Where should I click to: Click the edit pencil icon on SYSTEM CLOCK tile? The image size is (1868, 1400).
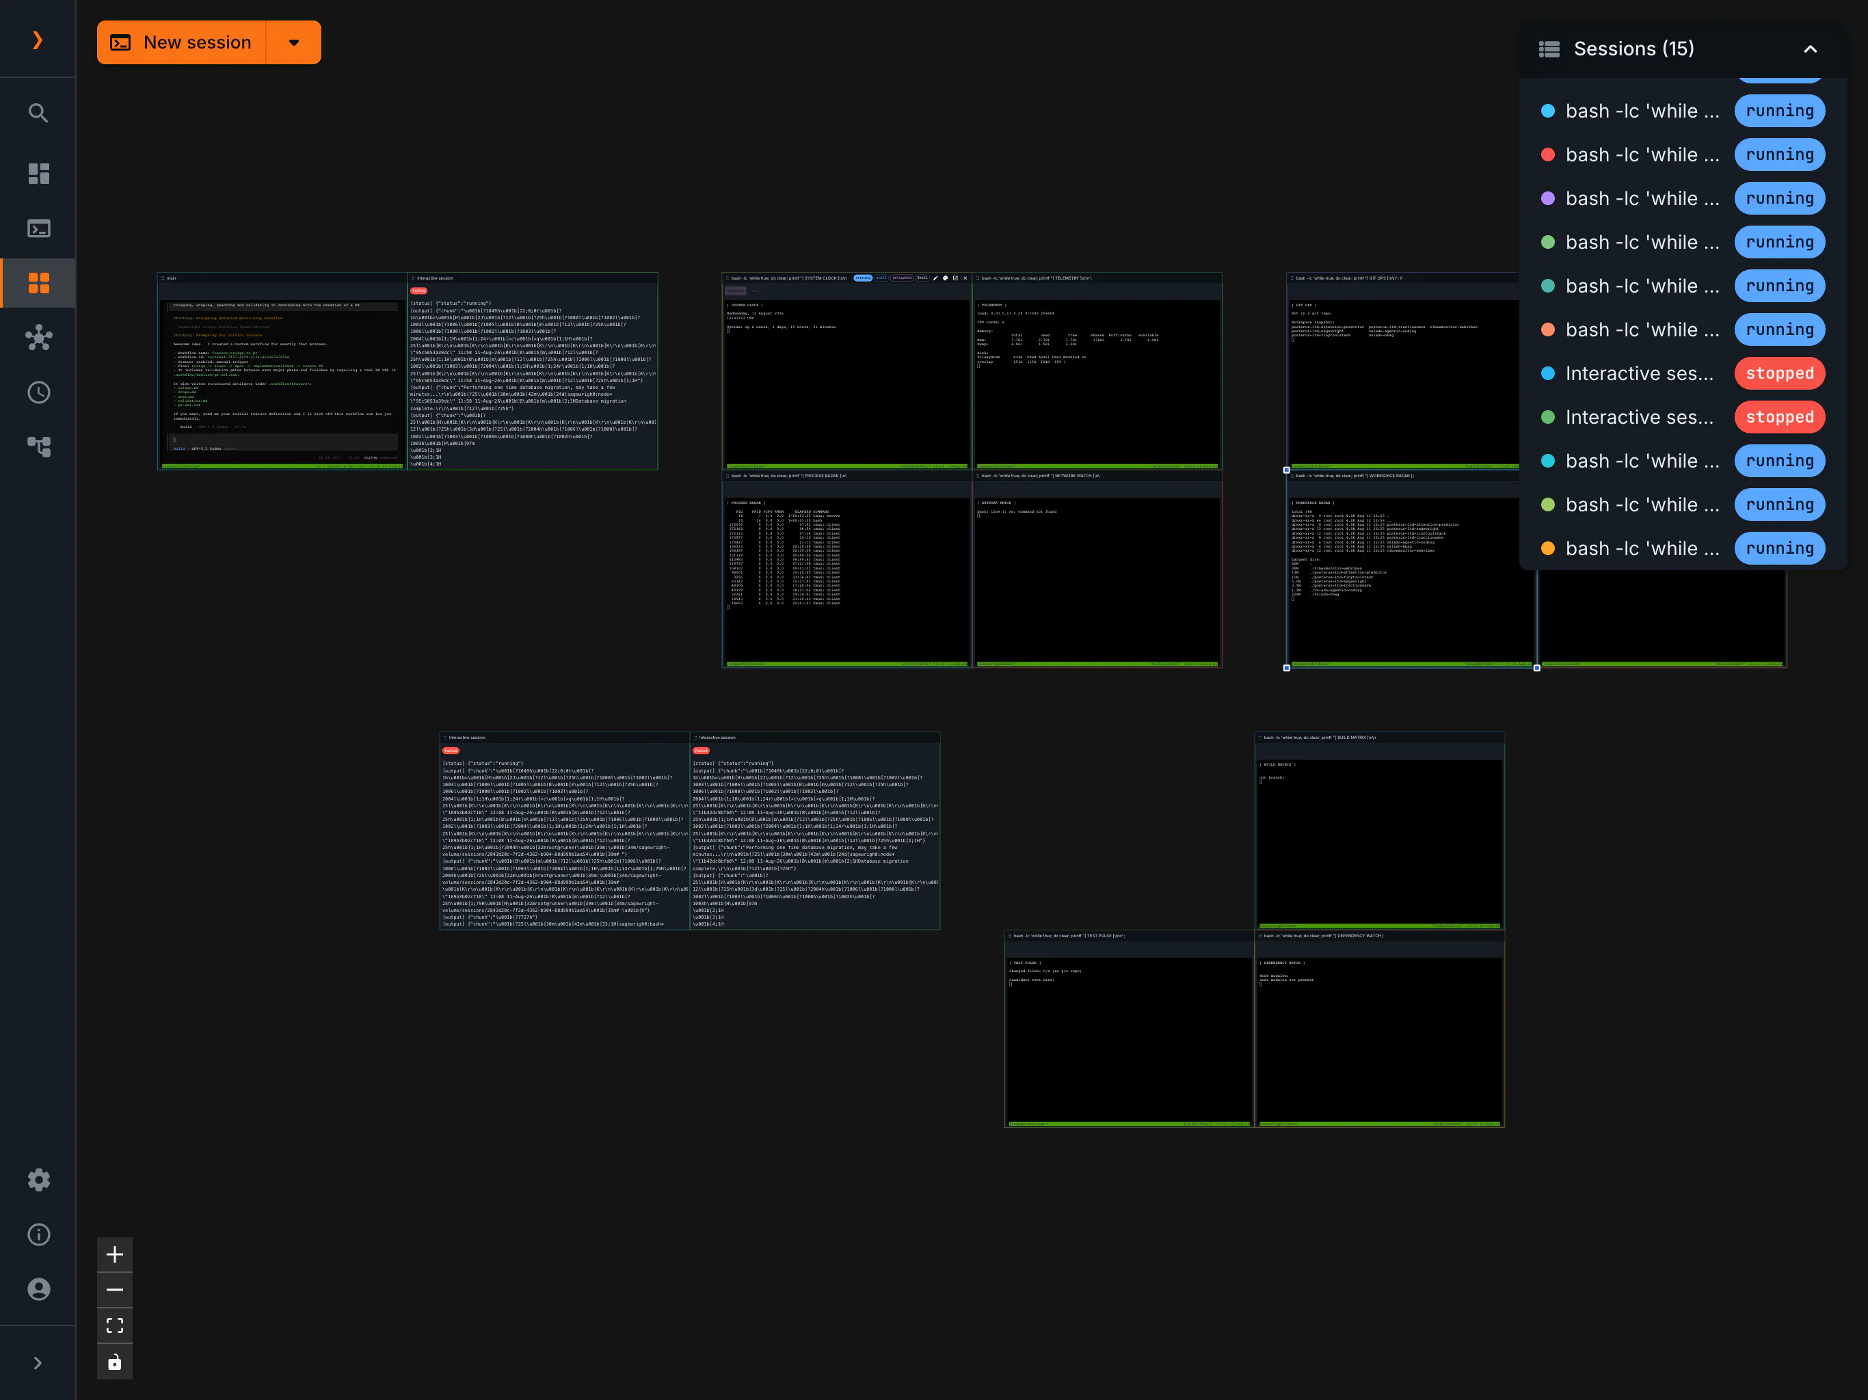[x=935, y=278]
